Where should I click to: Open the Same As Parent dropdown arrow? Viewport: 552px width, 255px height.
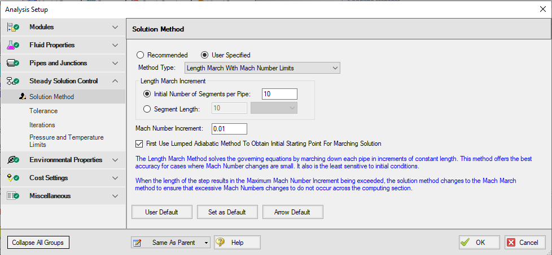pos(207,243)
